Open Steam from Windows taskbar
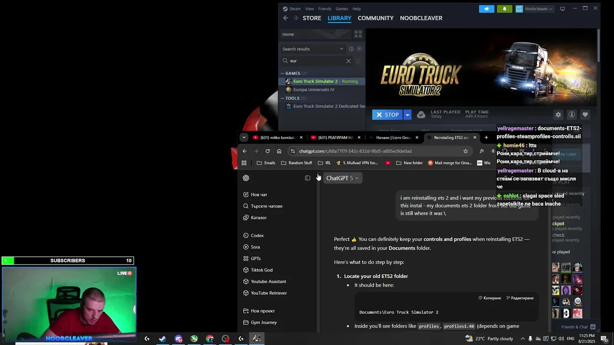This screenshot has height=345, width=614. 163,339
